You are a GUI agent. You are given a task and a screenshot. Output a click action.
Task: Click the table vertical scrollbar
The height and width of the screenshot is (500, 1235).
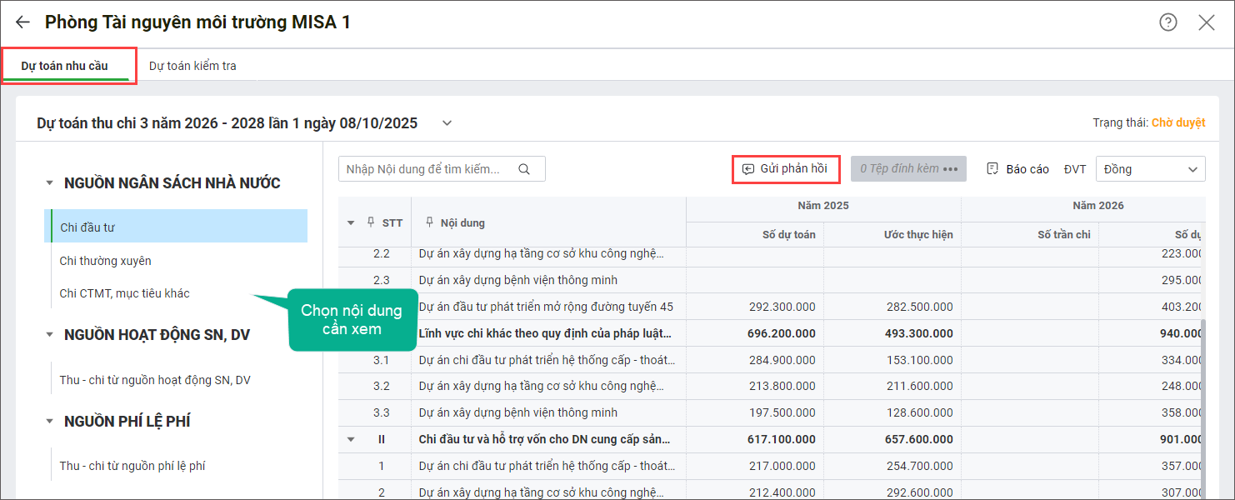click(1201, 375)
